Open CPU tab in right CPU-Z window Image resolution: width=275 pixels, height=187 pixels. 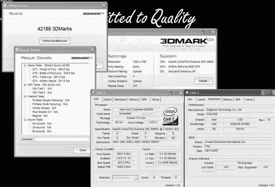(x=190, y=99)
